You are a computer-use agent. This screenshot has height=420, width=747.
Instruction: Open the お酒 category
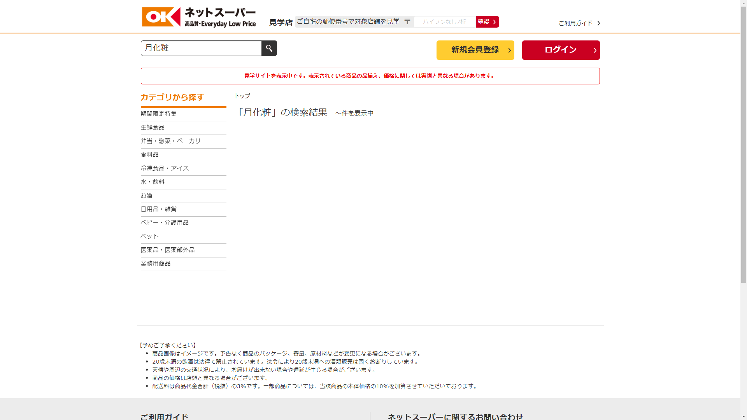pyautogui.click(x=147, y=196)
